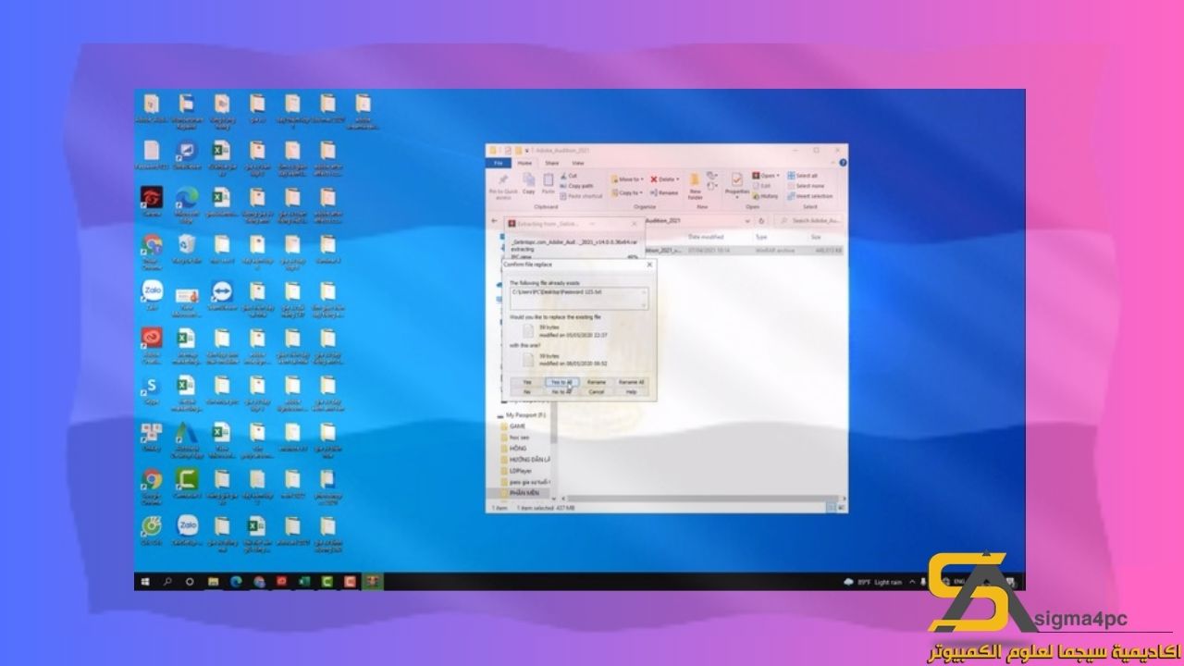Click the New folder icon
The width and height of the screenshot is (1184, 666).
[x=695, y=186]
